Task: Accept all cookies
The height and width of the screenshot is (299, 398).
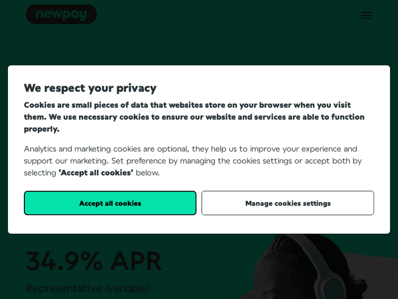Action: click(110, 203)
